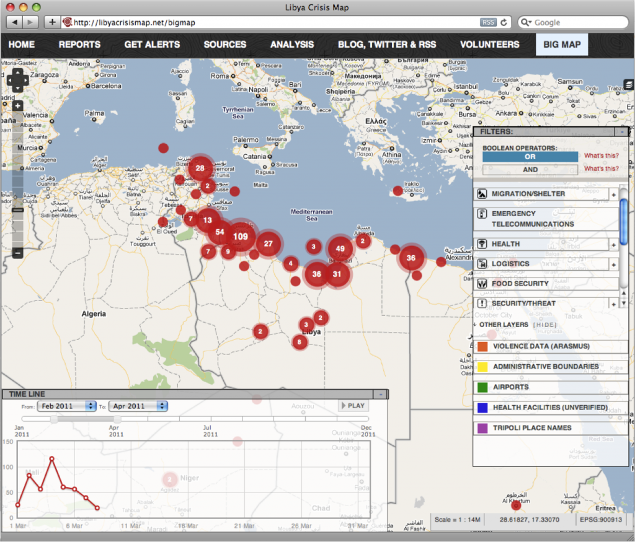635x542 pixels.
Task: Open the Analysis page
Action: tap(293, 45)
